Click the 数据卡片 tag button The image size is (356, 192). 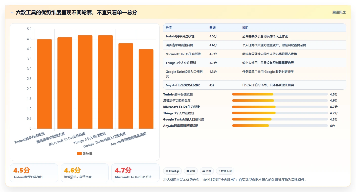[x=225, y=171]
